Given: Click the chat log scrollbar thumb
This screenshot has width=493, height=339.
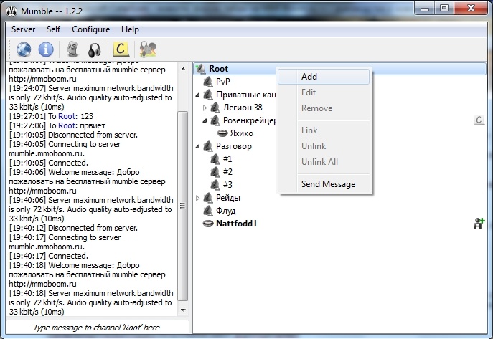Looking at the screenshot, I should [183, 206].
